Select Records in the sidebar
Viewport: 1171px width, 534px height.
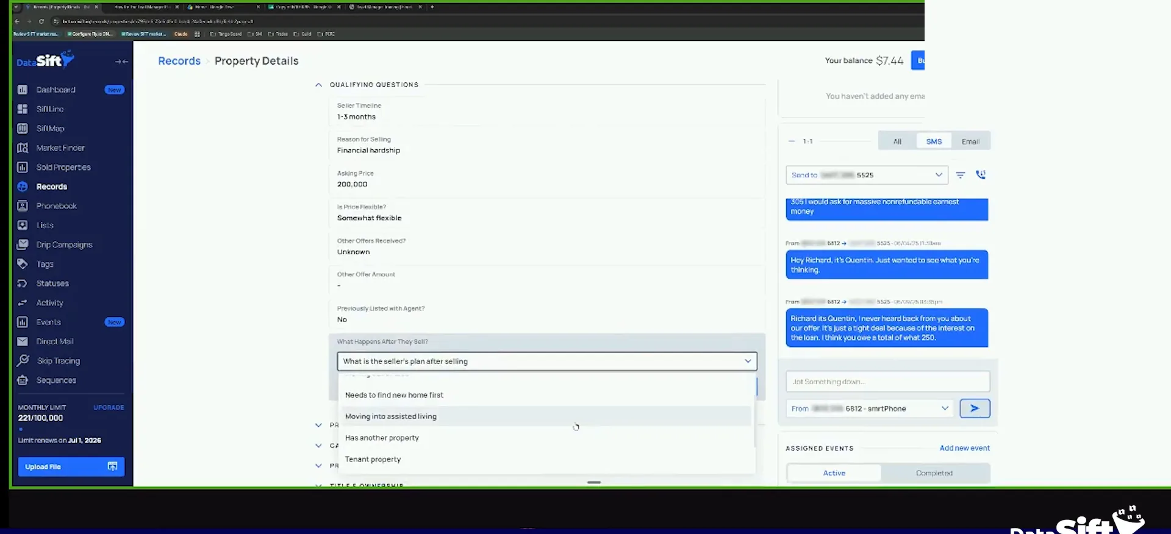(51, 187)
